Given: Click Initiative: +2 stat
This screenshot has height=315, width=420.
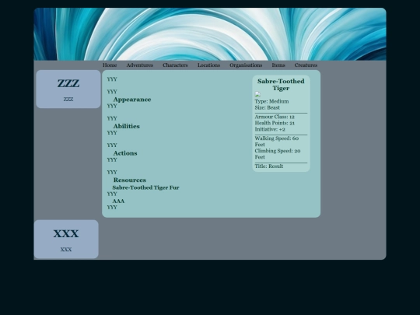Looking at the screenshot, I should point(270,129).
